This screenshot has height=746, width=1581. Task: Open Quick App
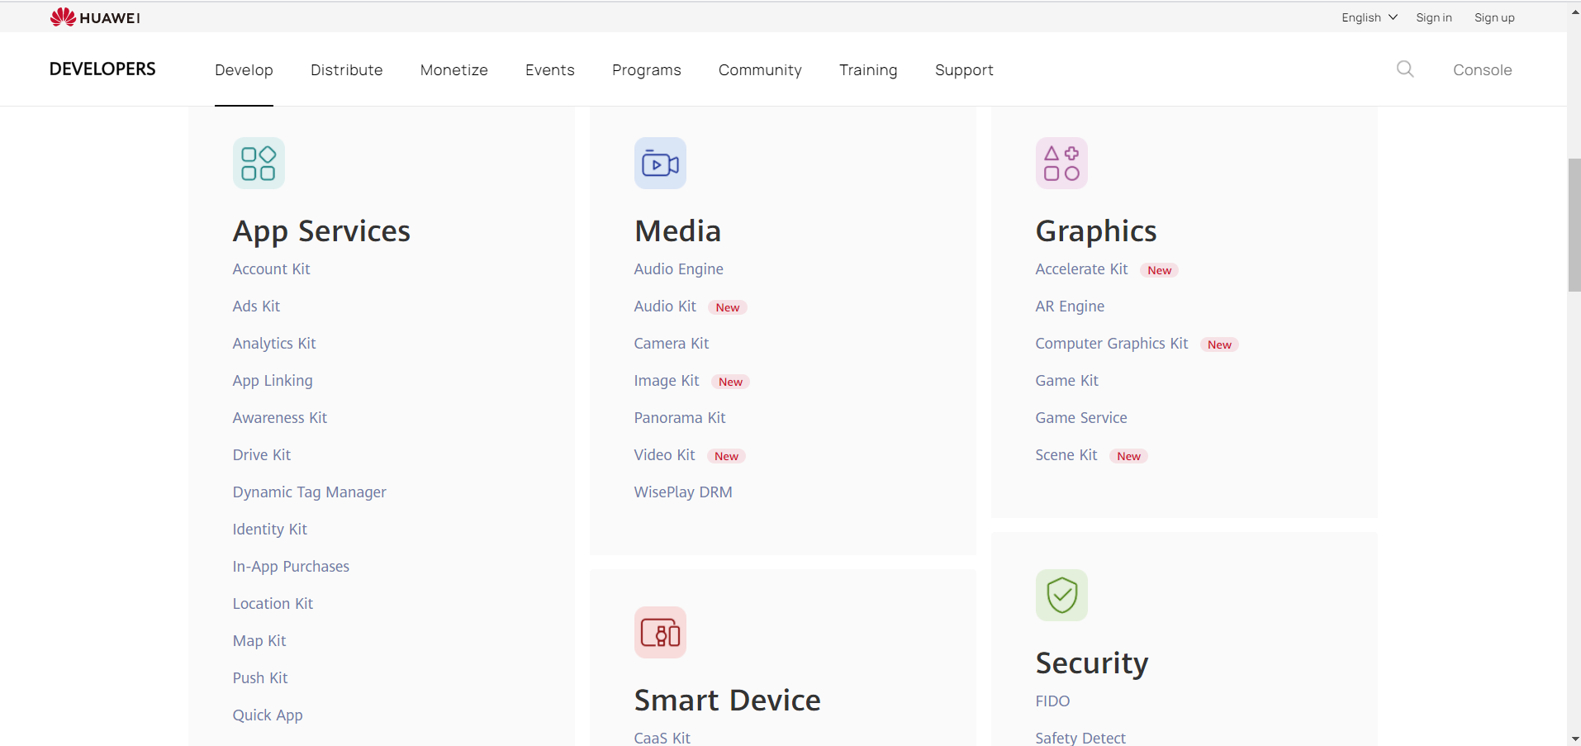268,715
